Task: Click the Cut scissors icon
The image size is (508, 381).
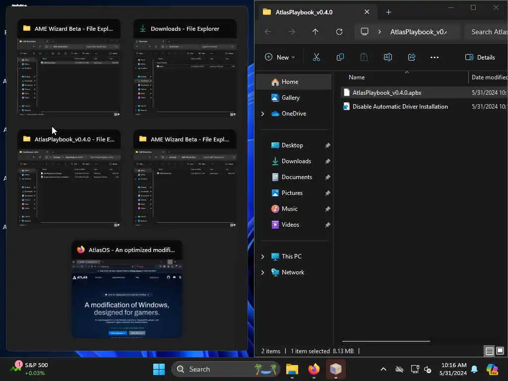Action: 316,58
